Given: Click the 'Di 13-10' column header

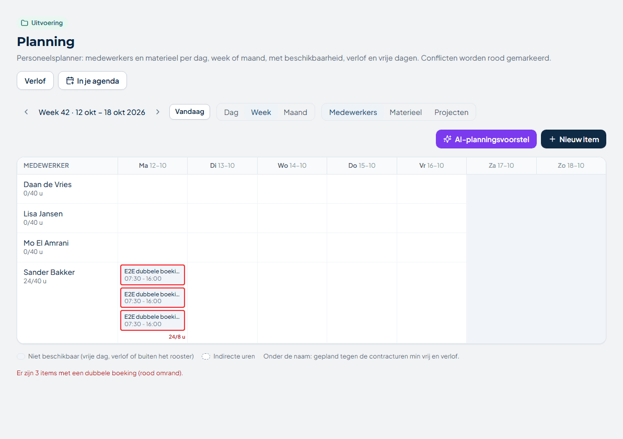Looking at the screenshot, I should (223, 166).
